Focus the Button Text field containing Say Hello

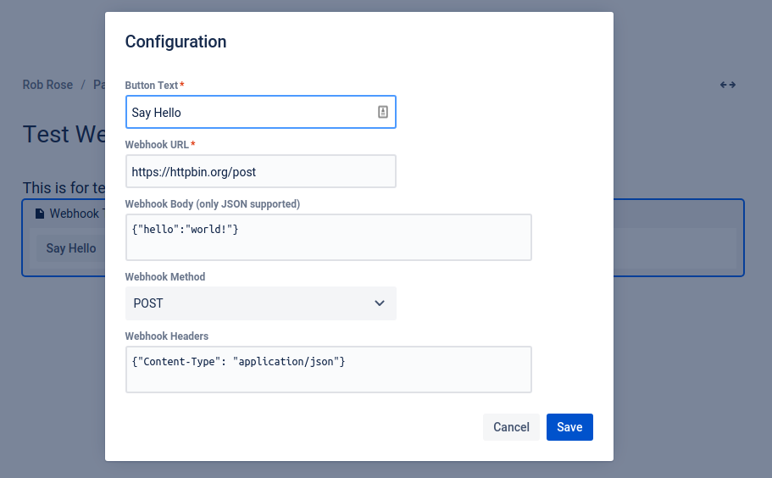point(250,112)
